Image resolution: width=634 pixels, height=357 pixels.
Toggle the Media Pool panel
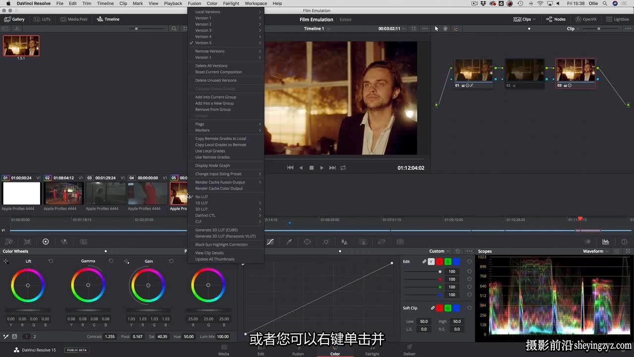pos(74,19)
